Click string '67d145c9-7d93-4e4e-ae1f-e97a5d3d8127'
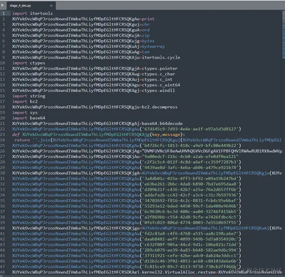Image resolution: width=285 pixels, height=277 pixels. pyautogui.click(x=190, y=129)
